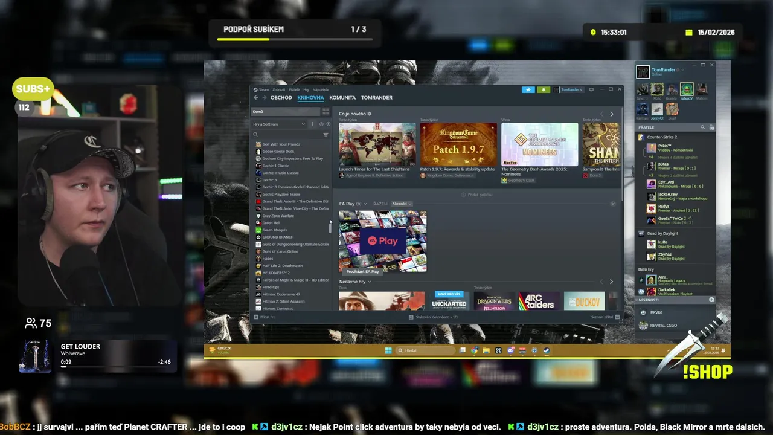The height and width of the screenshot is (435, 773).
Task: Show next recent games arrow
Action: 611,282
